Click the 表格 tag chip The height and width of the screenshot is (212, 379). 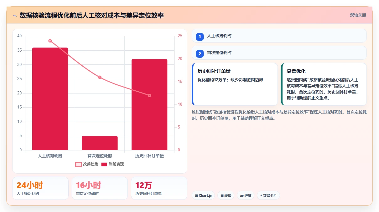(x=226, y=195)
